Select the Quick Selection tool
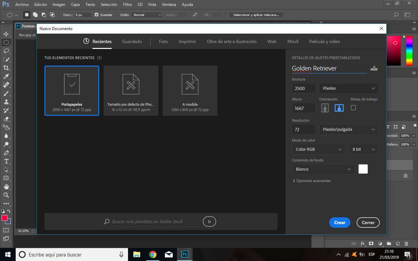The image size is (418, 261). pos(6,59)
